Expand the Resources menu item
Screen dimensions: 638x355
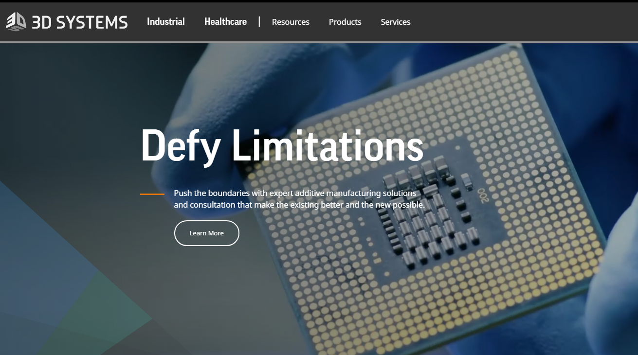[x=291, y=22]
